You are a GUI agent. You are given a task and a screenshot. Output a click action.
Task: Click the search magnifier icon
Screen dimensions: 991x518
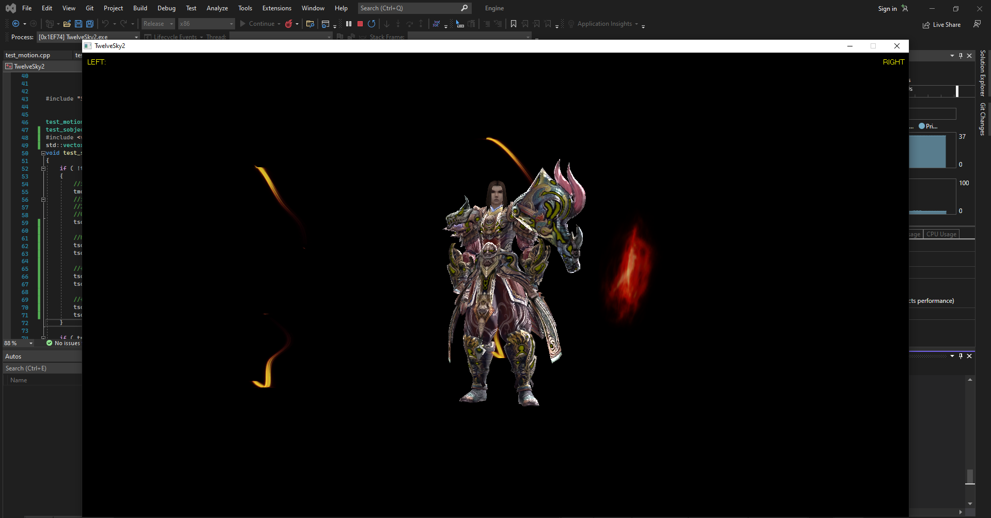[x=464, y=8]
